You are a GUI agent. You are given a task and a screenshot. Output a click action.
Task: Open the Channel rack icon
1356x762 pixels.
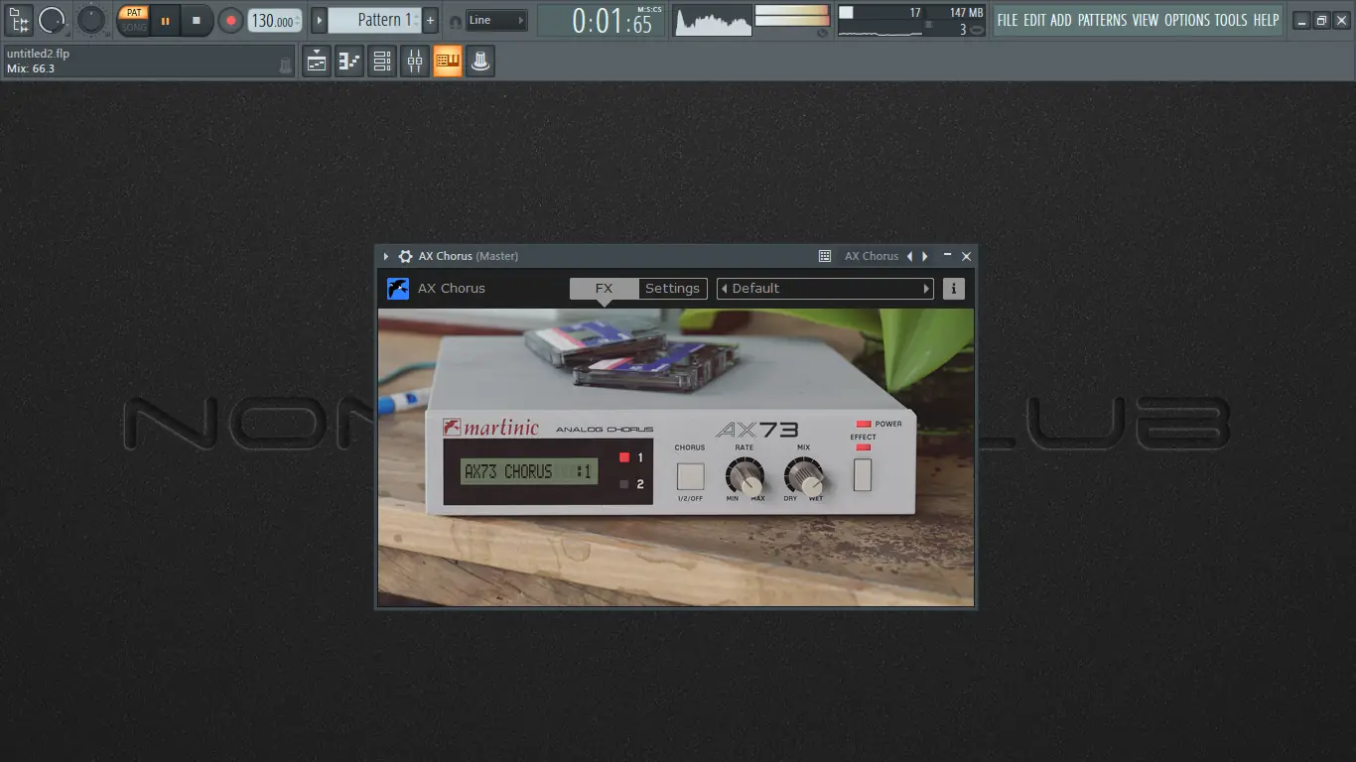click(x=381, y=61)
